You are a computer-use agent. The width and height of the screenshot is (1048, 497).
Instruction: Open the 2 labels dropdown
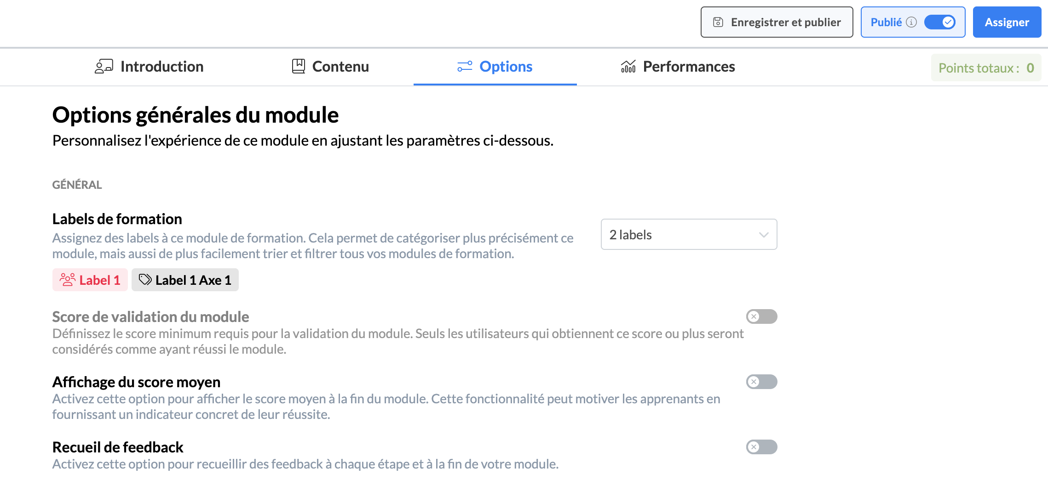point(688,235)
